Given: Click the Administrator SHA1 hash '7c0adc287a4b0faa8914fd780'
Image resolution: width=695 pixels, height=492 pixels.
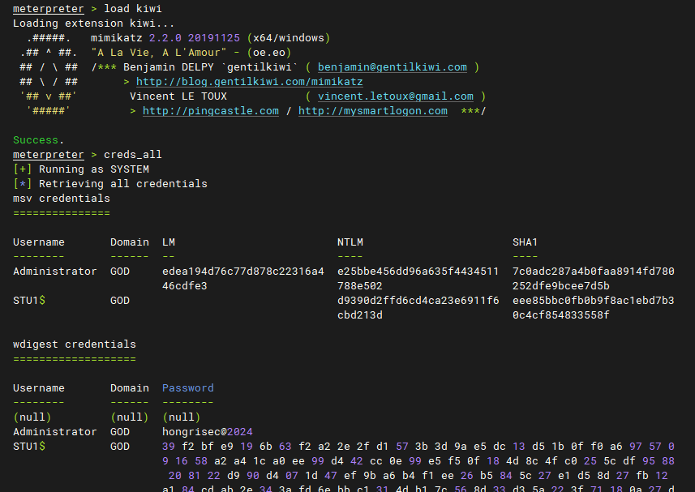Looking at the screenshot, I should pyautogui.click(x=594, y=272).
